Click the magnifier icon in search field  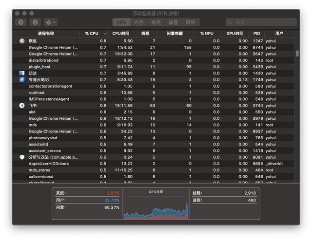(x=231, y=22)
